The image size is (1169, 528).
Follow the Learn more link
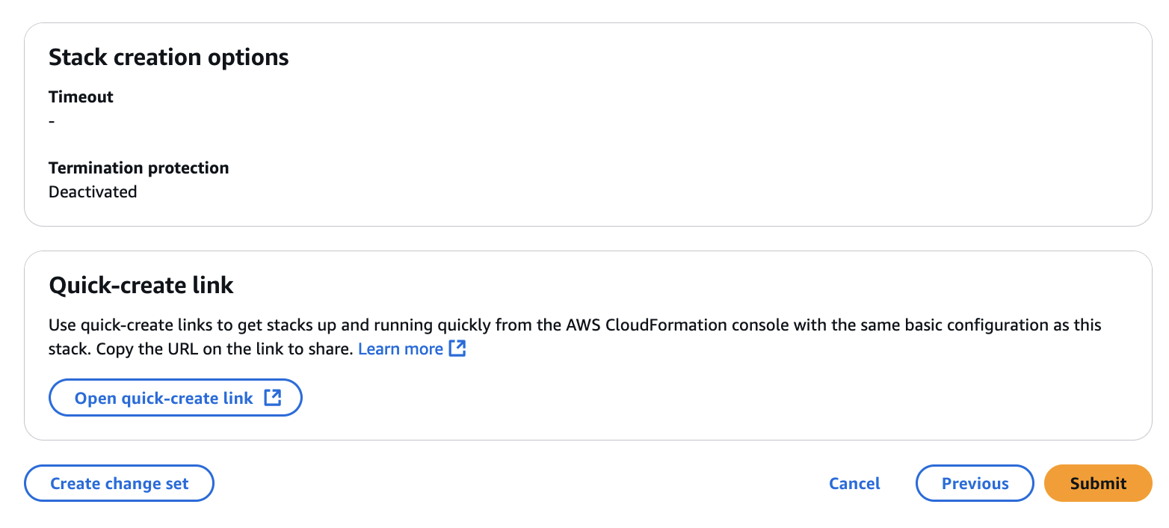(x=401, y=349)
